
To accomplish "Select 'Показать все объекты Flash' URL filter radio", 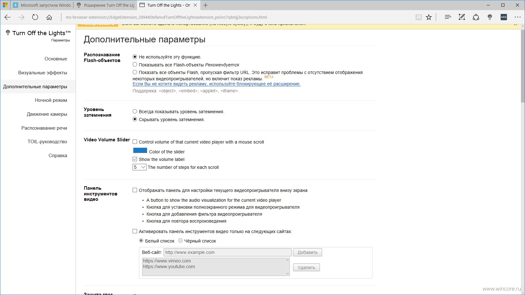I will 135,72.
